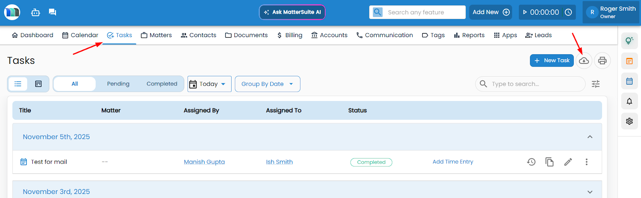Duplicate the Test for mail task

click(549, 162)
